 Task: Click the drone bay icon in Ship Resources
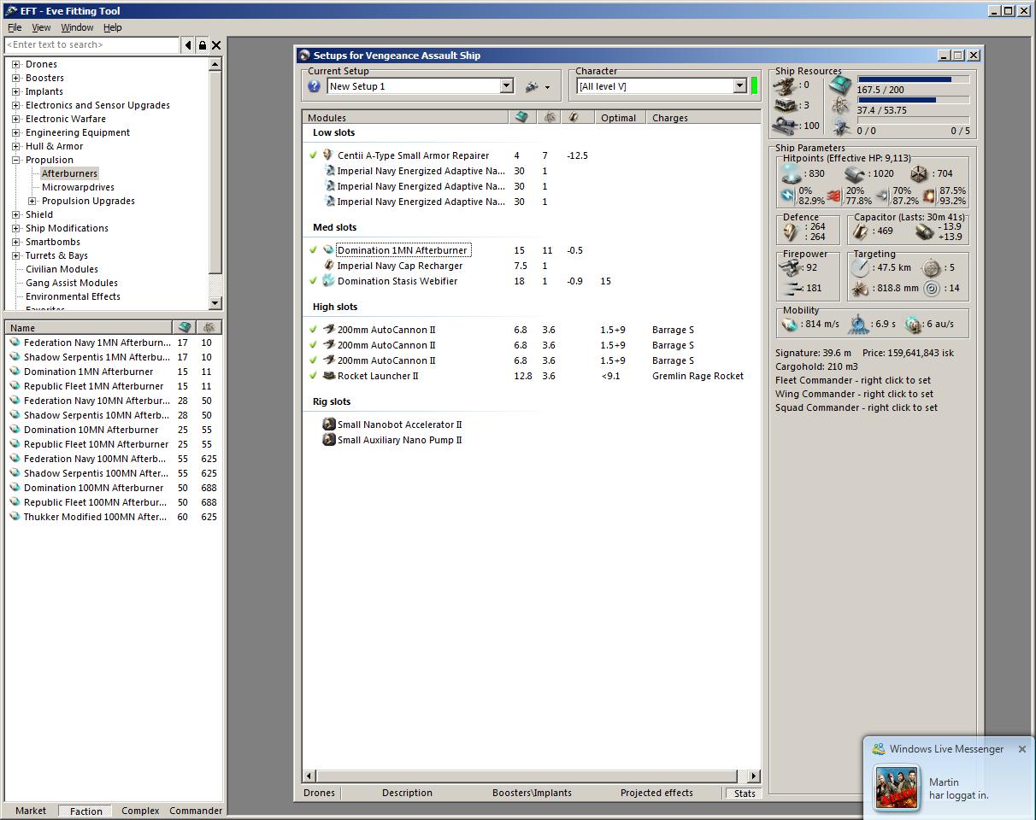[841, 127]
